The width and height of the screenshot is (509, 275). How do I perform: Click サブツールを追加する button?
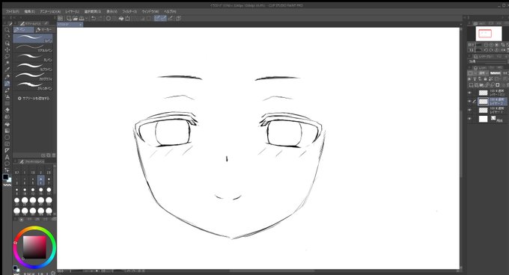pyautogui.click(x=34, y=98)
